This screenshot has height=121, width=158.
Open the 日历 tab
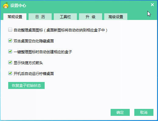pyautogui.click(x=40, y=17)
